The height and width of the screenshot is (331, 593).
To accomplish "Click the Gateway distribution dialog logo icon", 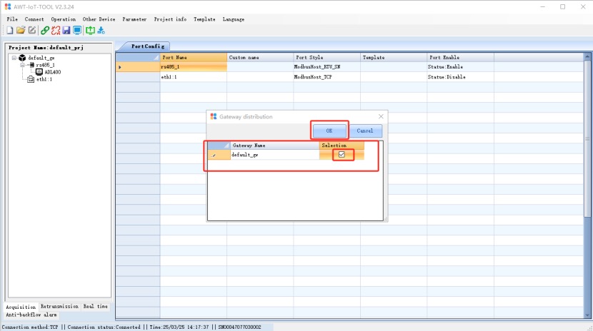I will point(214,116).
